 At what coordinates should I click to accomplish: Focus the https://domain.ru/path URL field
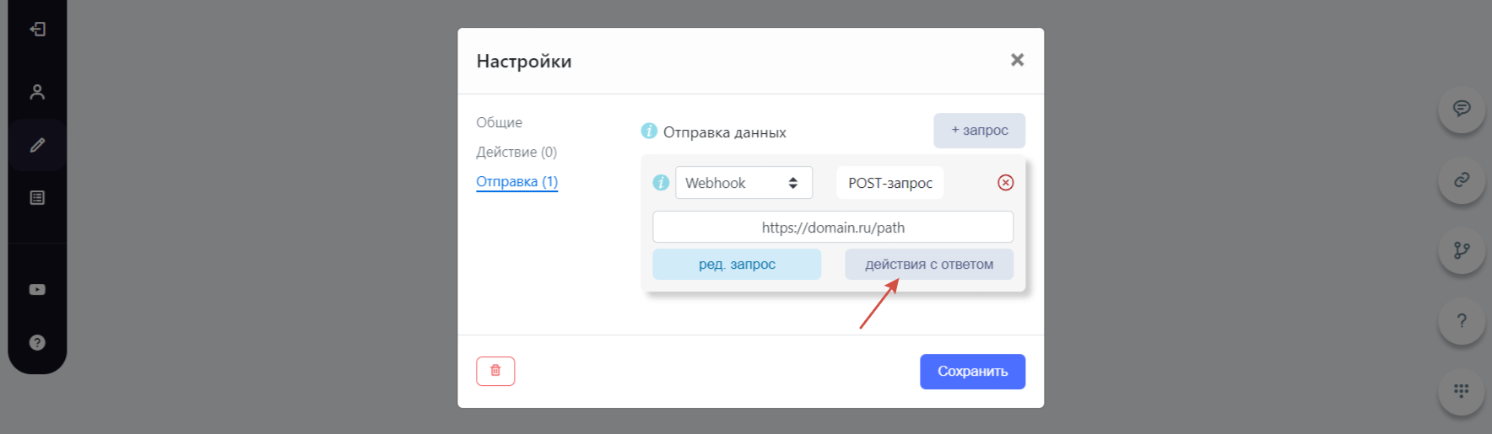tap(833, 227)
